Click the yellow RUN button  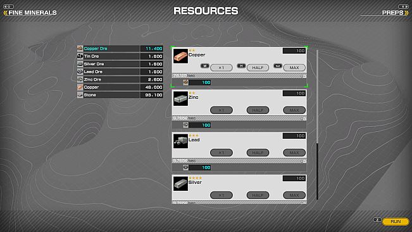(x=396, y=221)
